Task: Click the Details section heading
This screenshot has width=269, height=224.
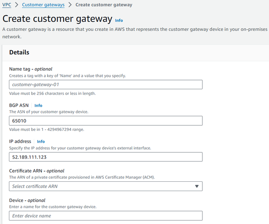Action: pyautogui.click(x=19, y=52)
